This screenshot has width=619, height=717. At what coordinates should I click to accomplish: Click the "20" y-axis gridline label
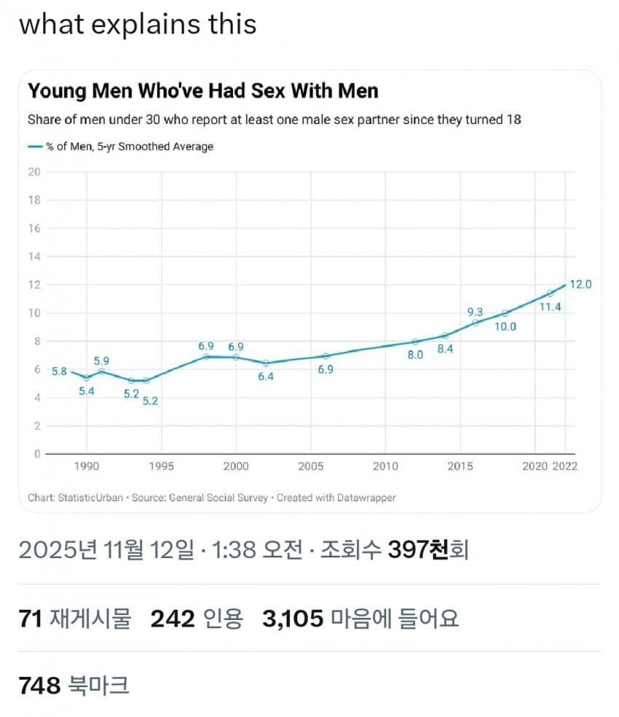pyautogui.click(x=36, y=171)
